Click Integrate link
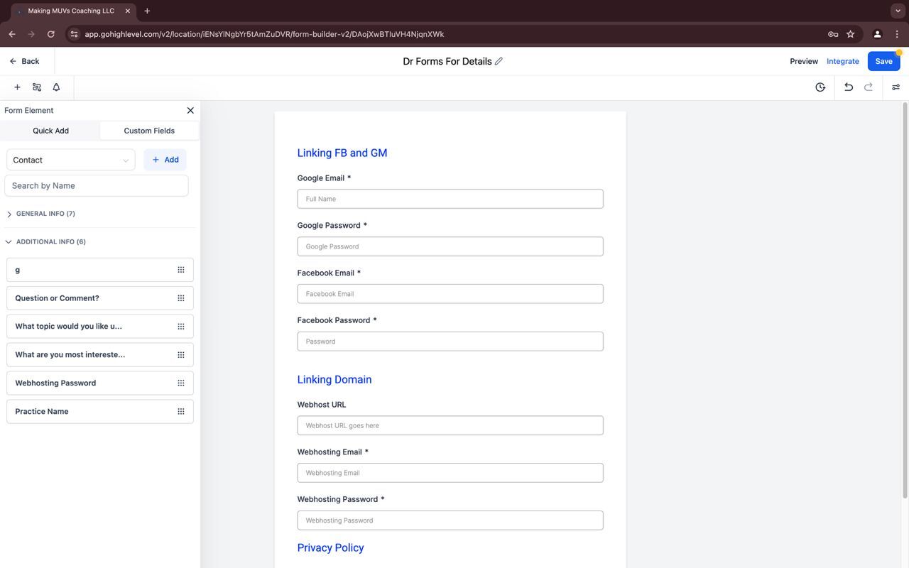Image resolution: width=909 pixels, height=568 pixels. pos(843,61)
